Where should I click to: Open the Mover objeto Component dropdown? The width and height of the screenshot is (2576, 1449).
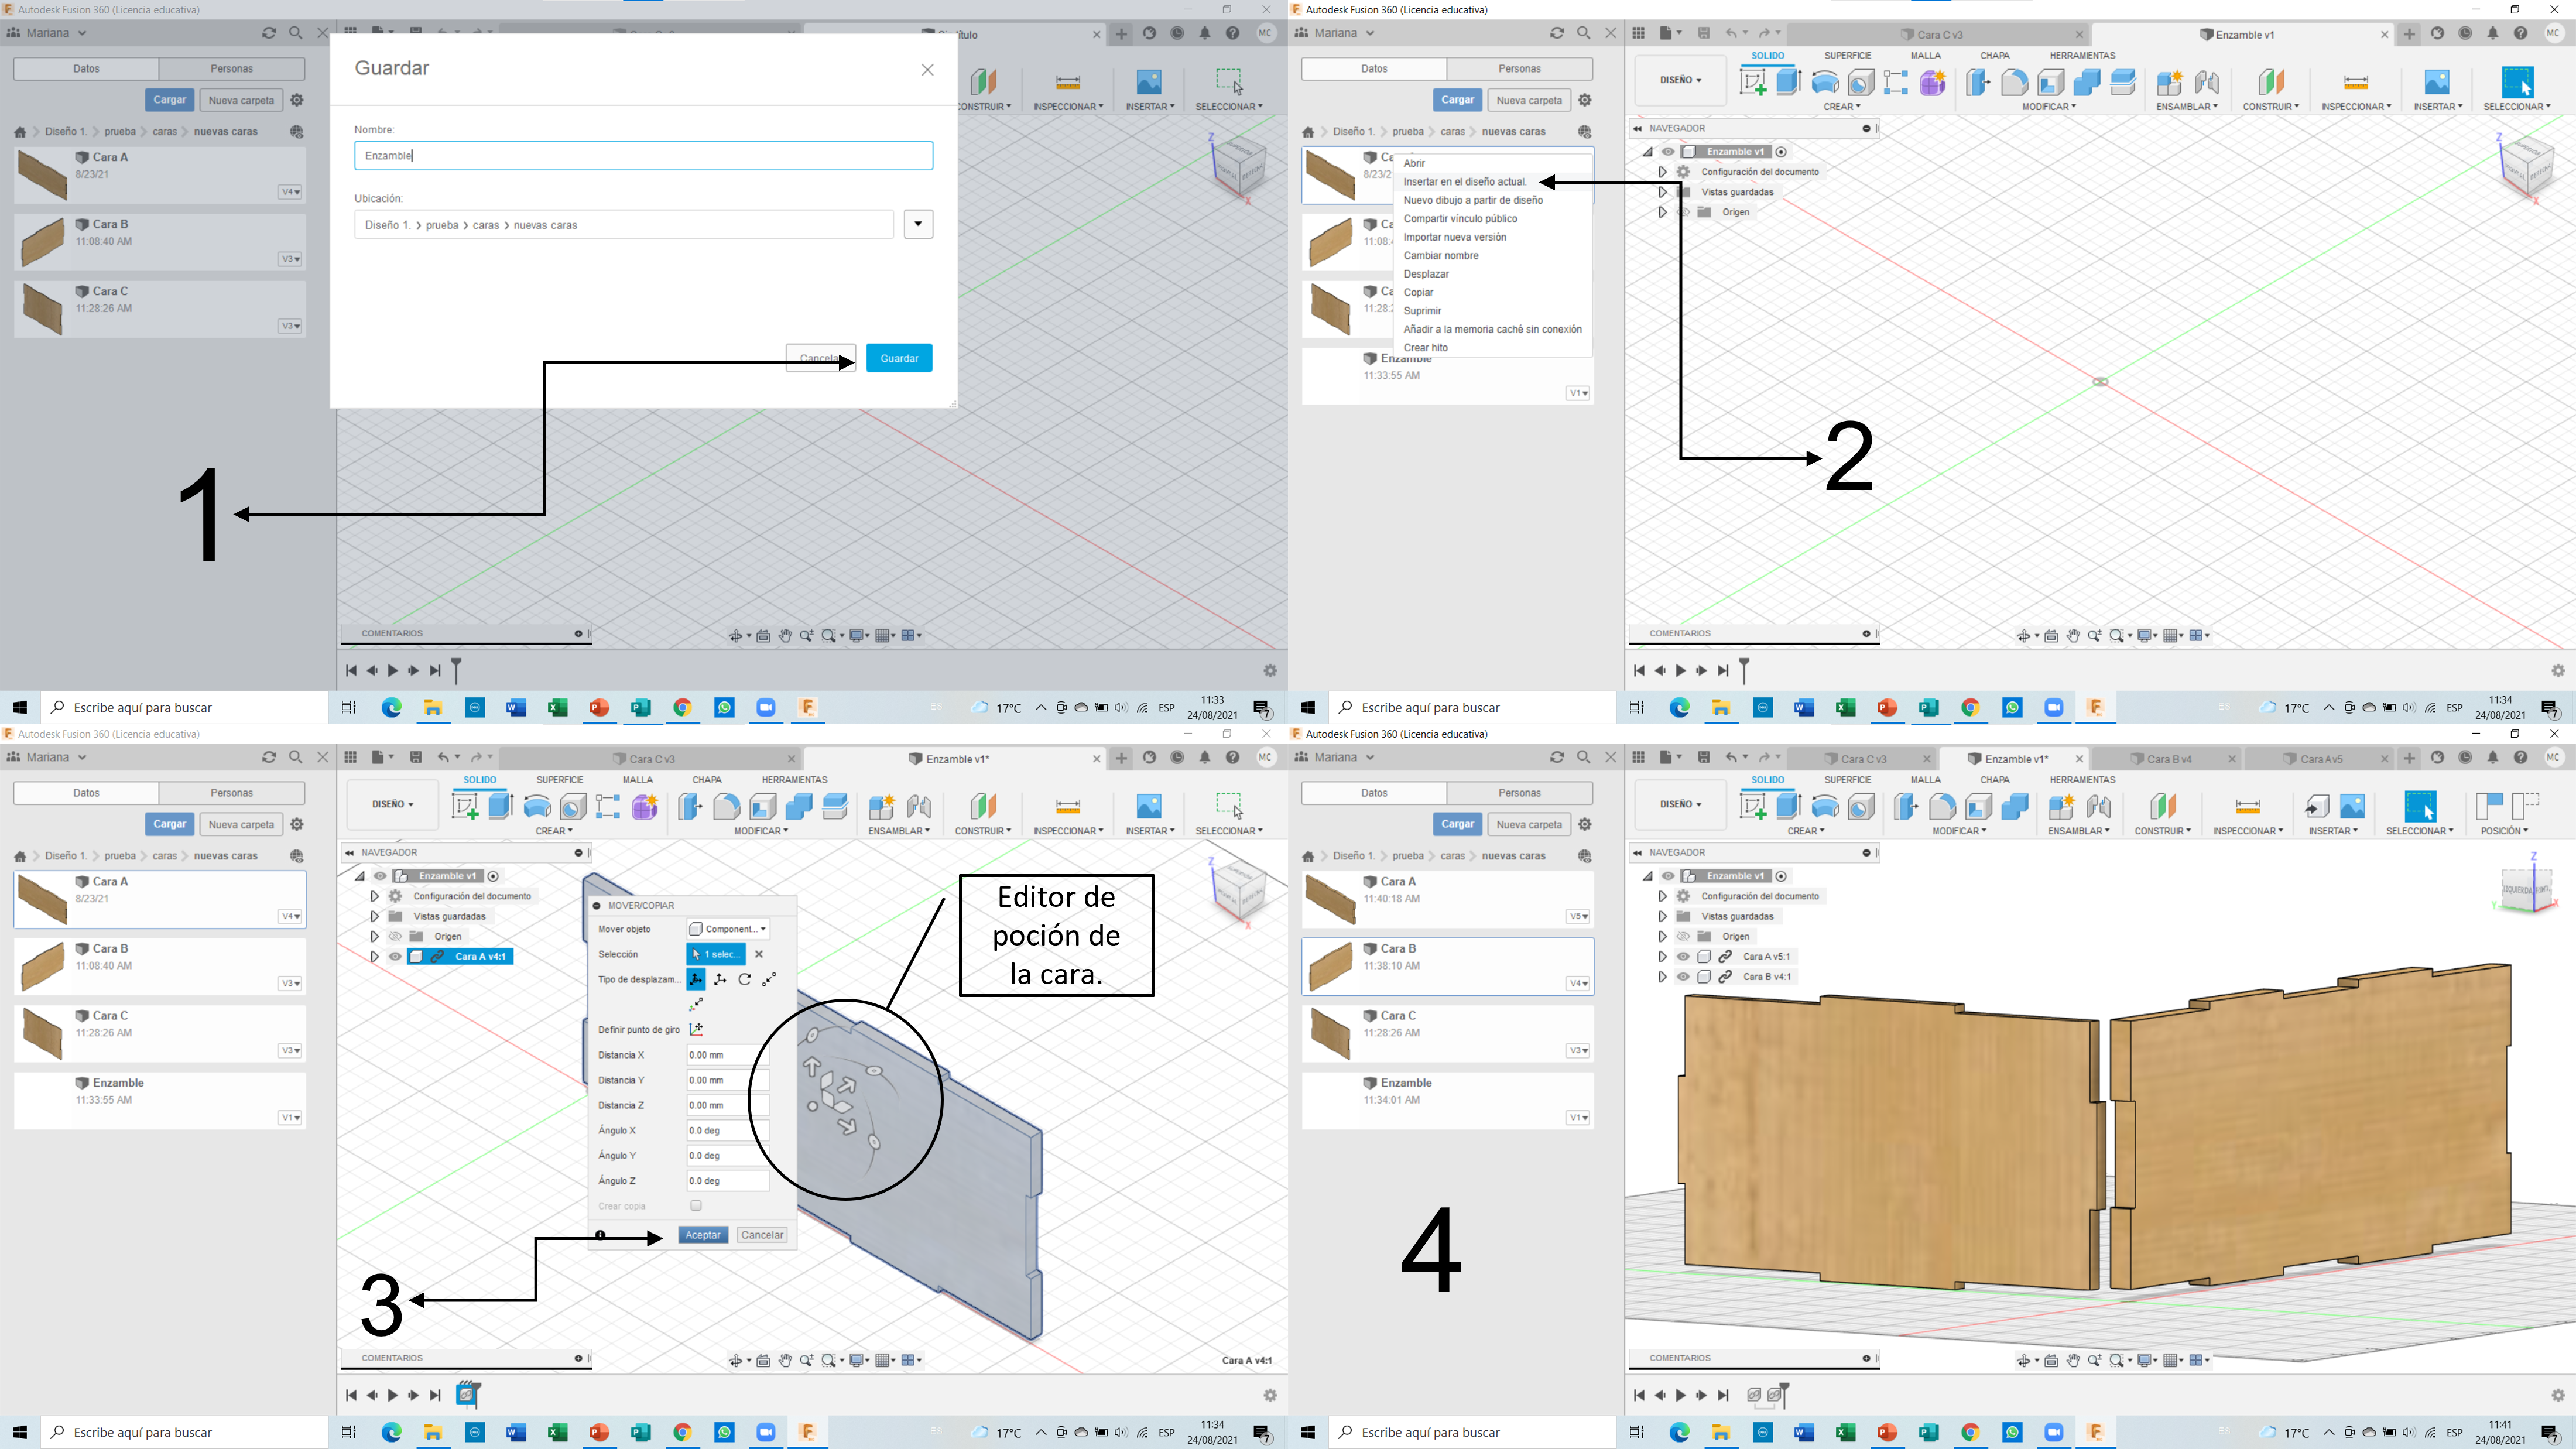click(728, 929)
